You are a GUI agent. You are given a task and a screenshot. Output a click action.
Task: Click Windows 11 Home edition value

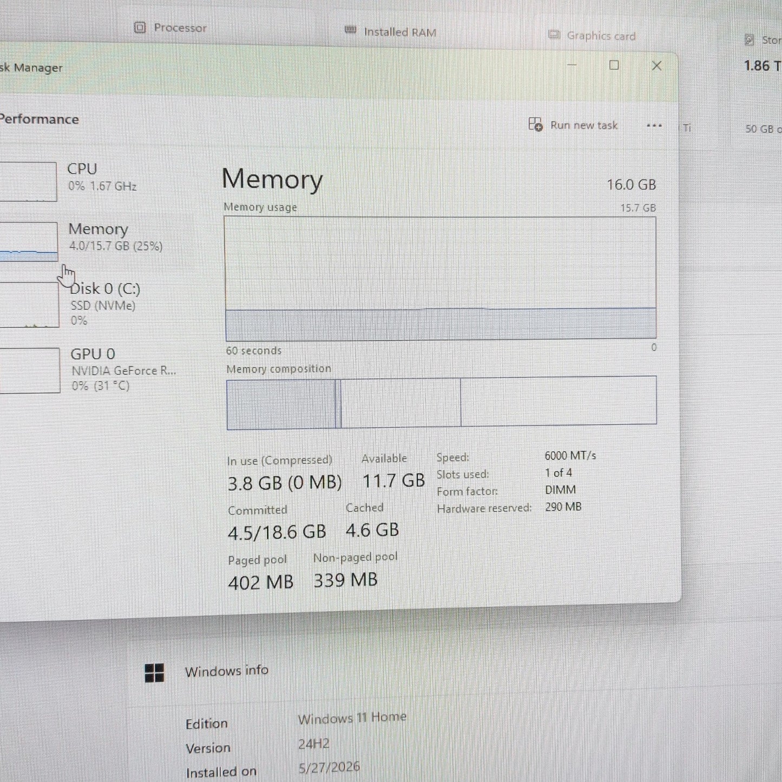(352, 718)
